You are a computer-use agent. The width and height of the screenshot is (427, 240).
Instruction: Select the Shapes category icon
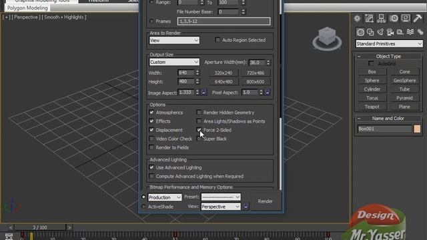pos(370,32)
